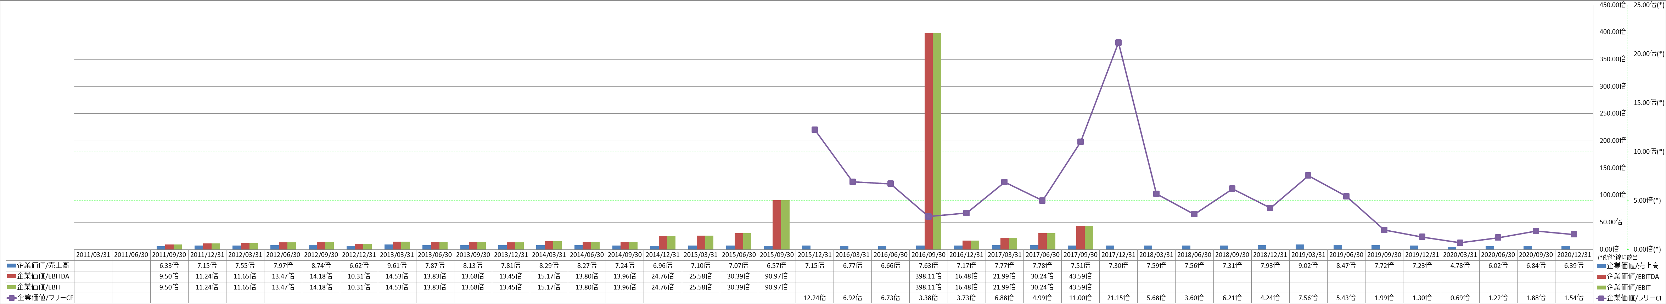Click the 398.11倍 cell in the EBITDA row
The image size is (1666, 304).
coord(929,276)
